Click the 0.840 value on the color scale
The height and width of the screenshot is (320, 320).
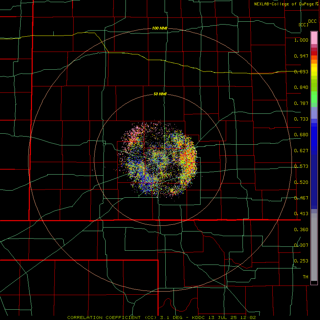301,87
